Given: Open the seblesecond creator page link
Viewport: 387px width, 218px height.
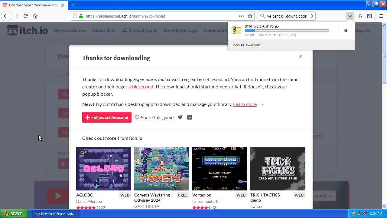Looking at the screenshot, I should 140,87.
